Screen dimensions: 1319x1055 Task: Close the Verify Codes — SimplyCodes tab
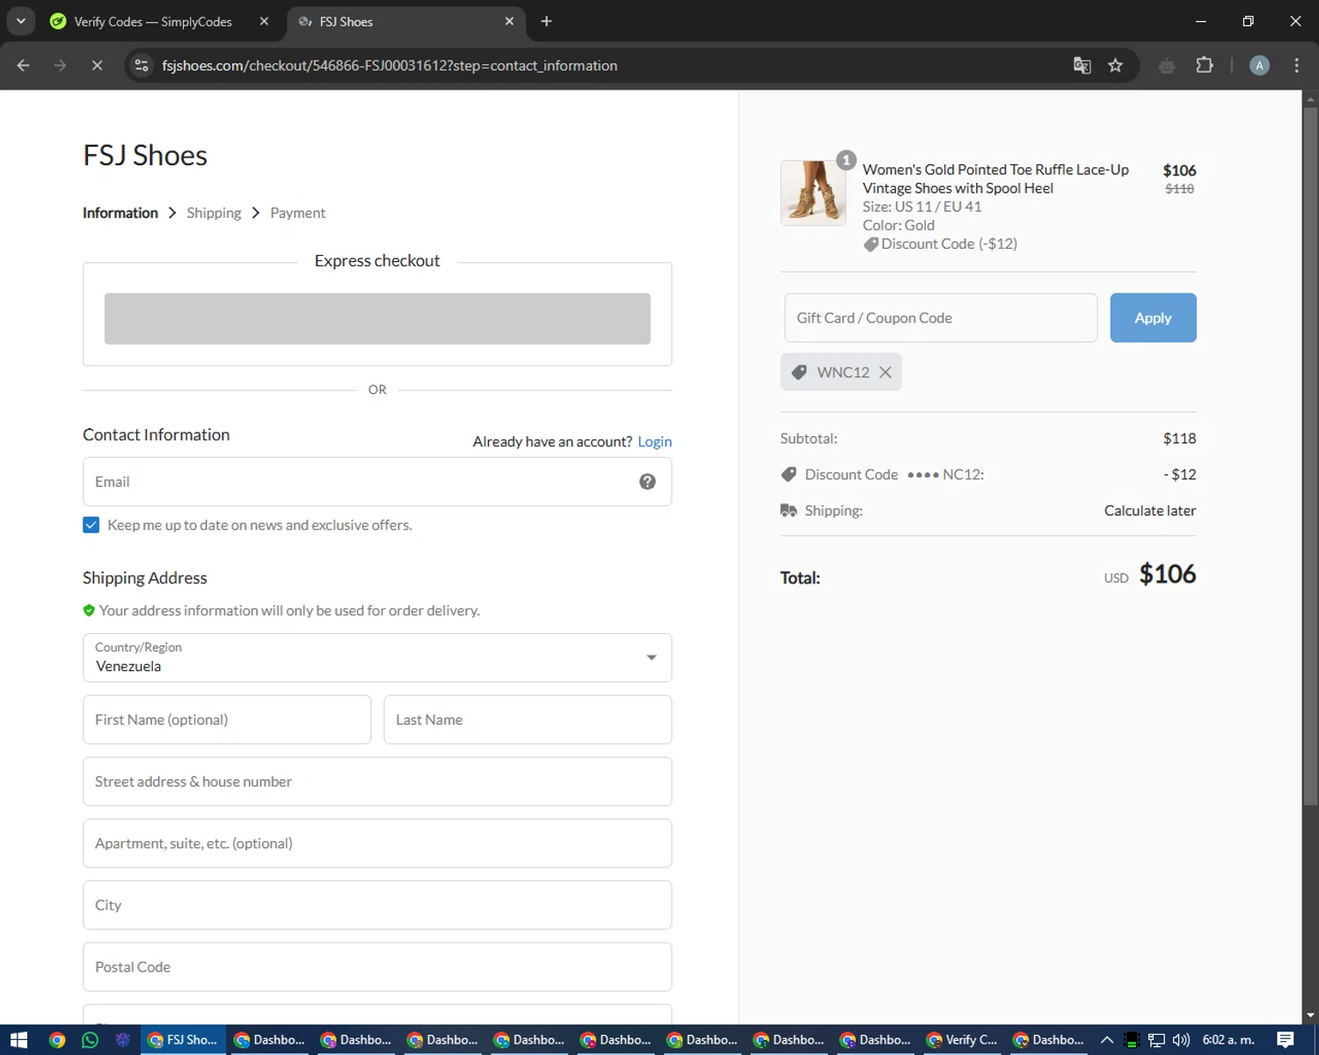coord(264,21)
